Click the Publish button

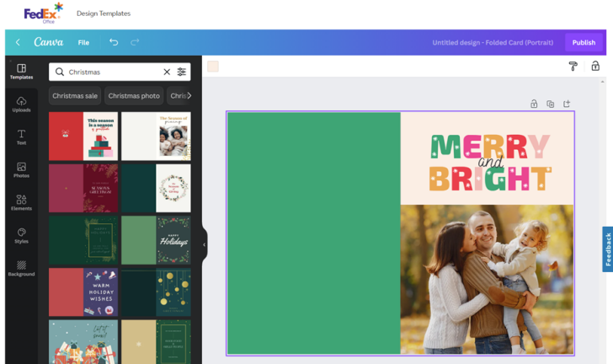tap(584, 42)
